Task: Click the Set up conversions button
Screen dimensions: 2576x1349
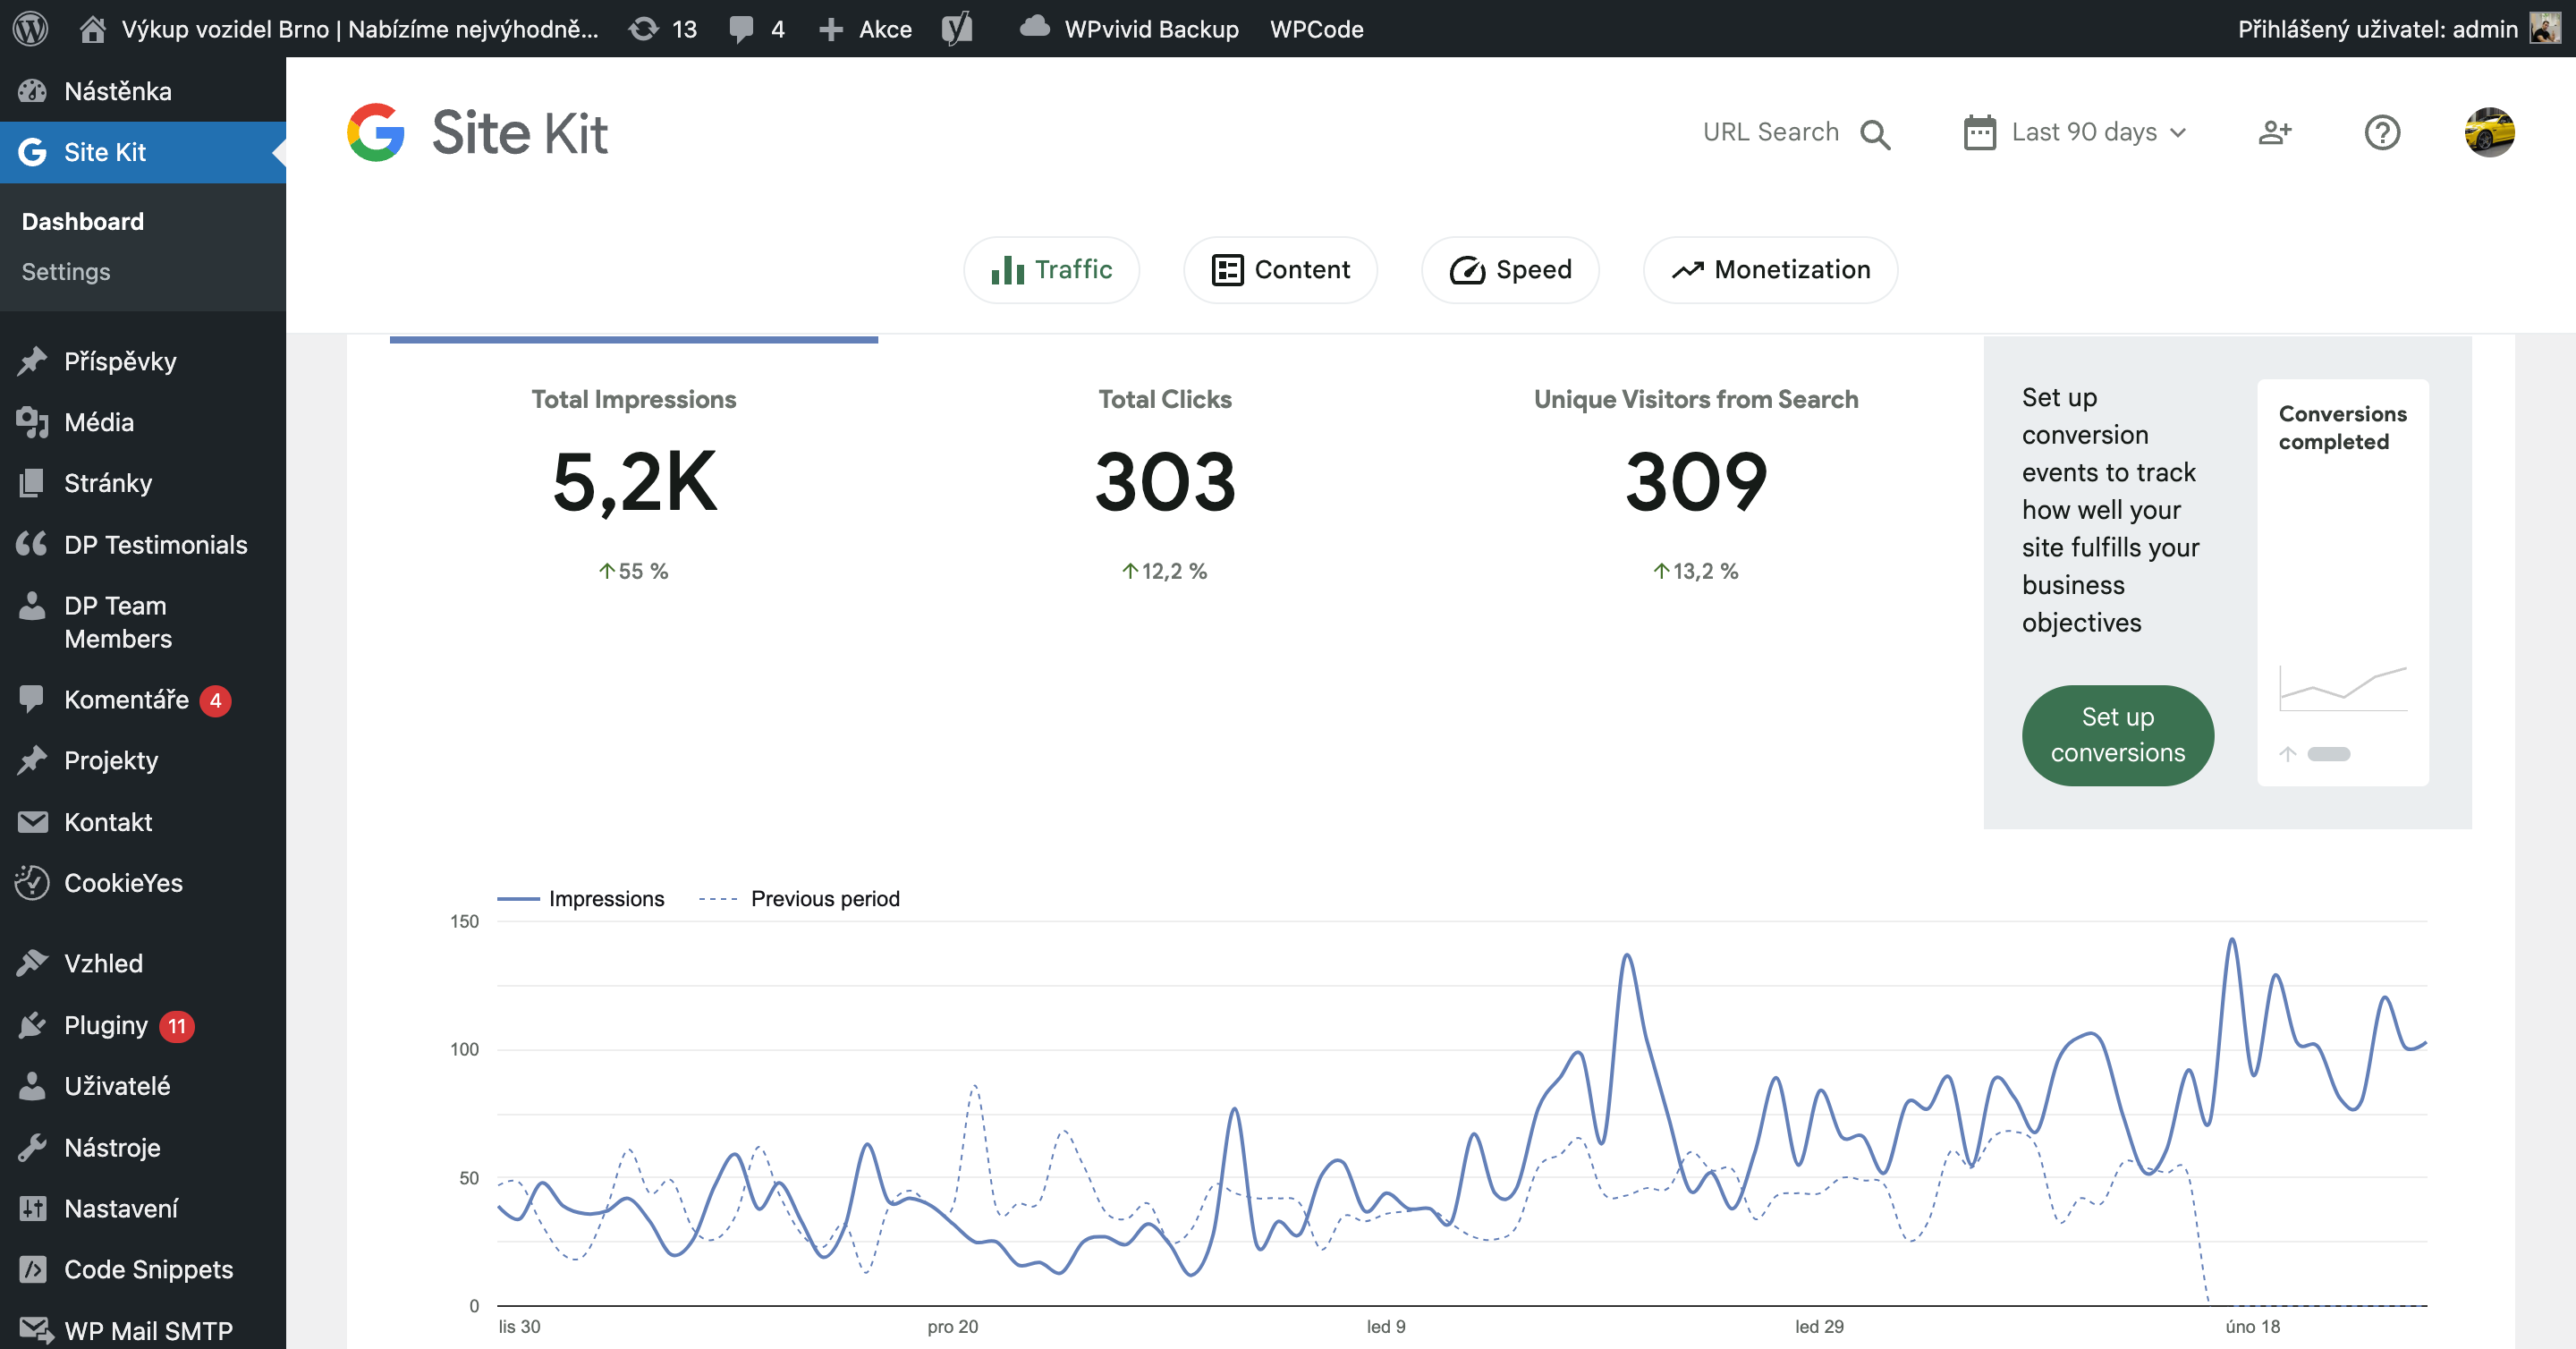Action: coord(2117,735)
